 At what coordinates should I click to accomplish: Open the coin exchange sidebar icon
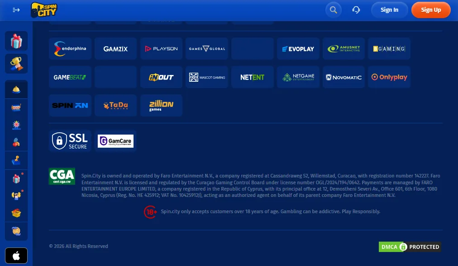tap(16, 231)
